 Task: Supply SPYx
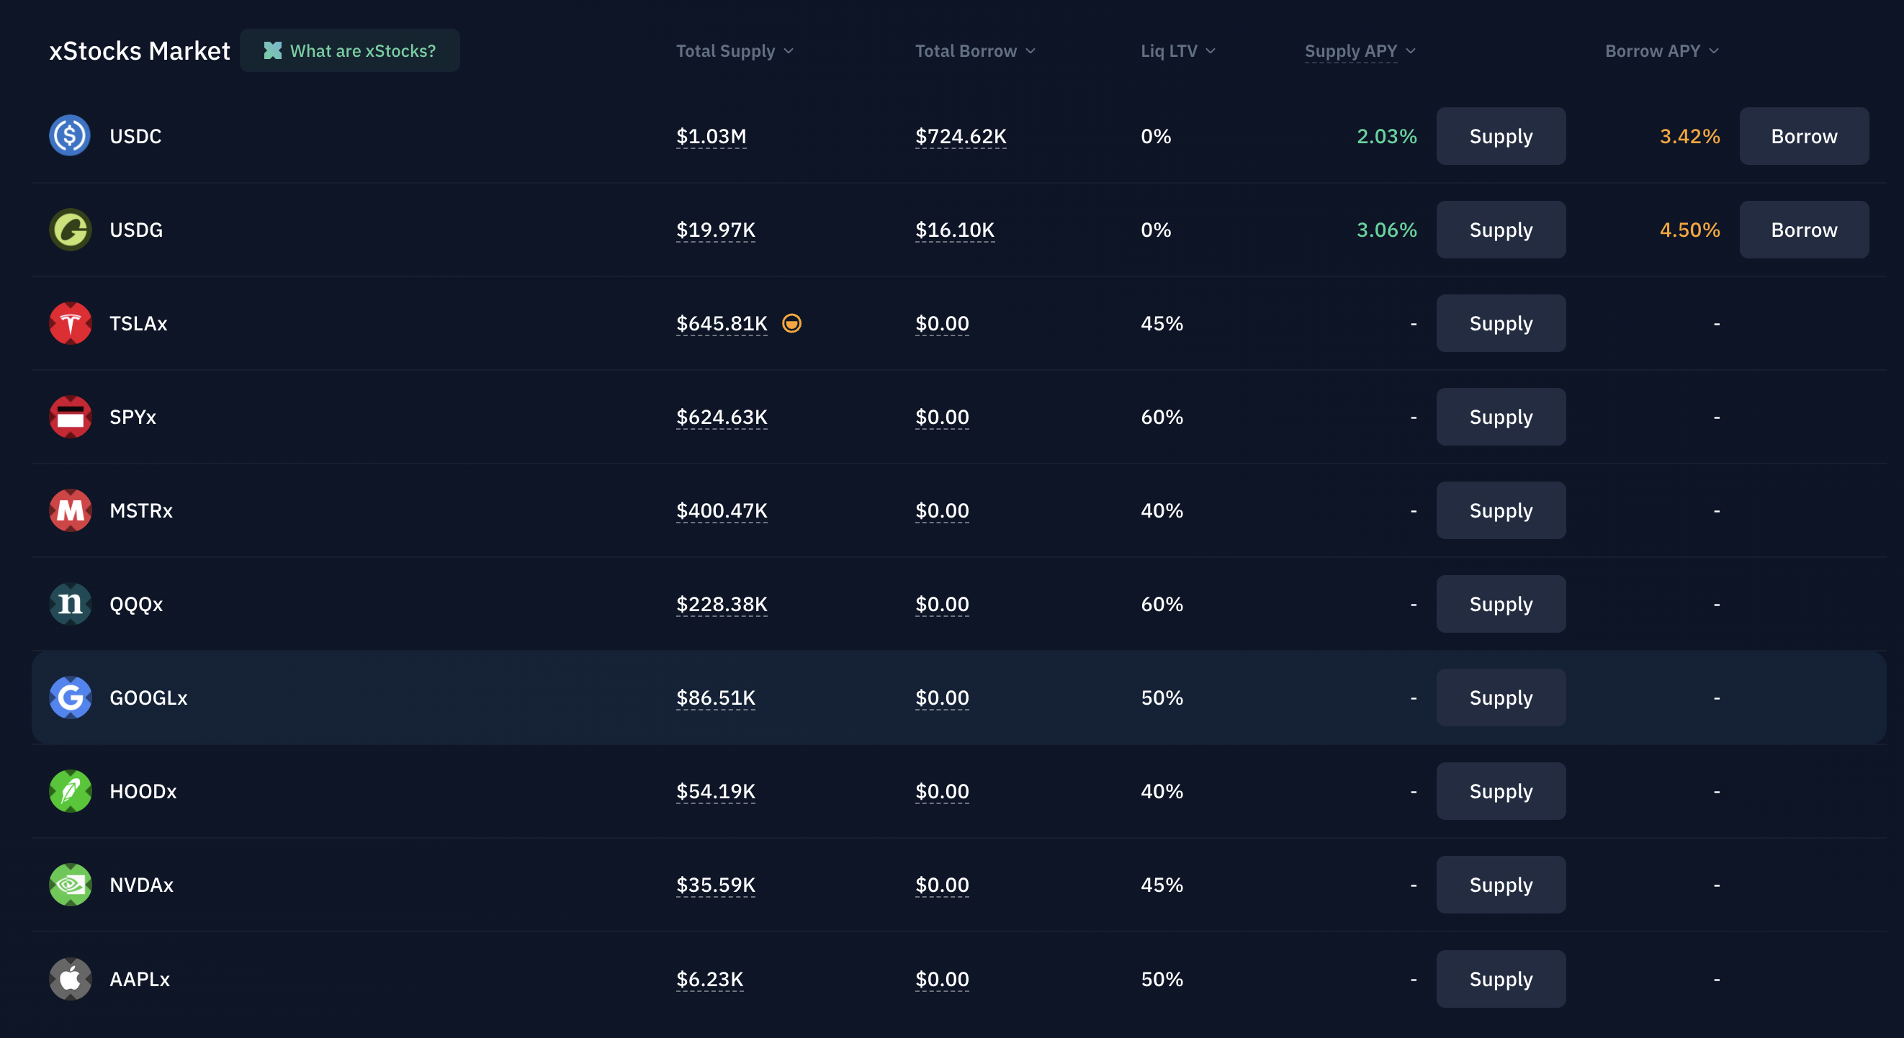(x=1501, y=417)
